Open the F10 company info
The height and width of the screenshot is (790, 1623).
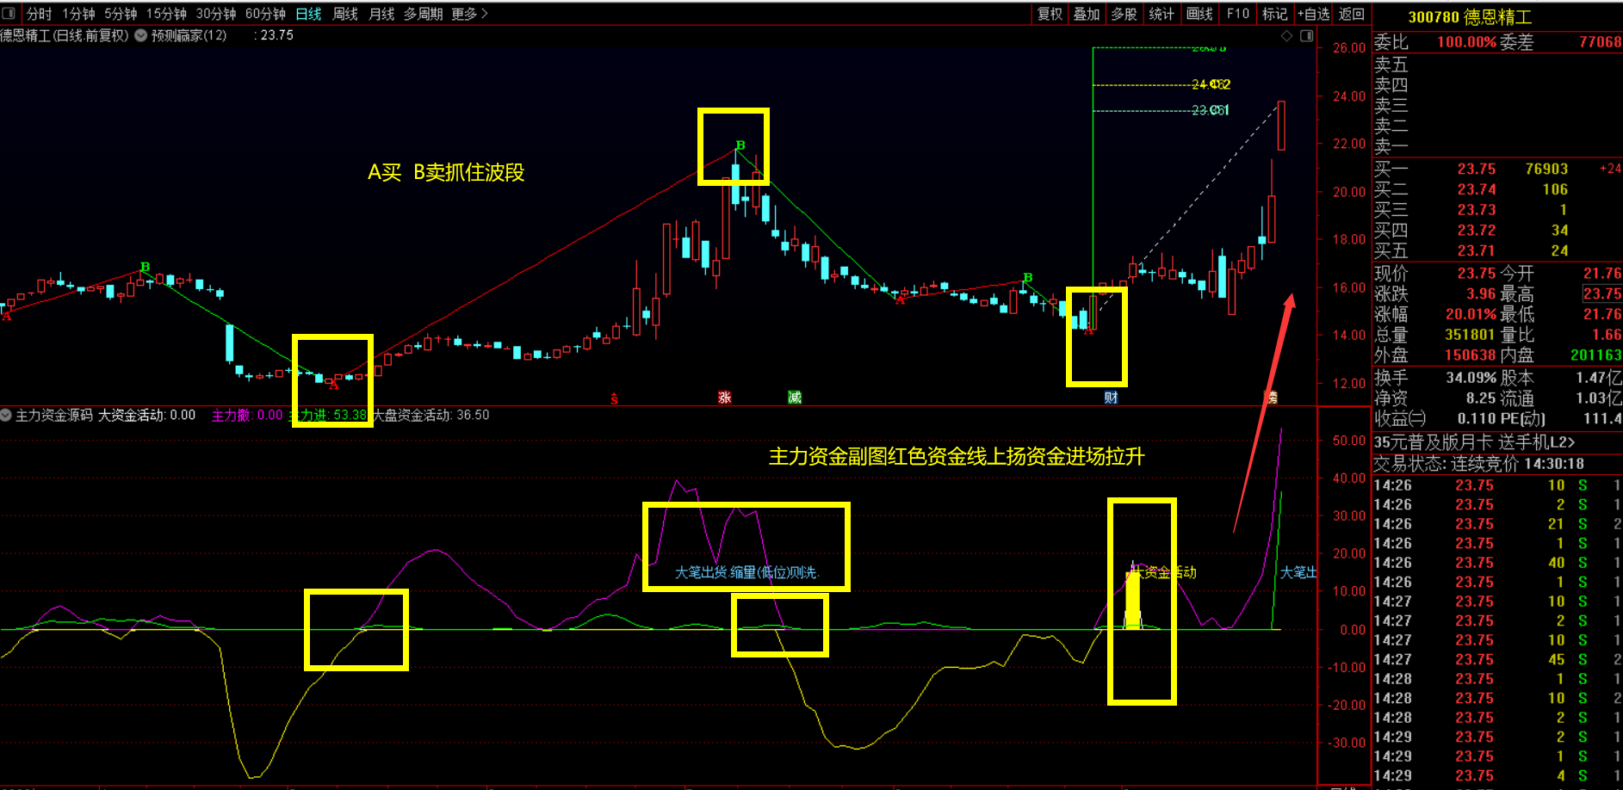(1237, 14)
